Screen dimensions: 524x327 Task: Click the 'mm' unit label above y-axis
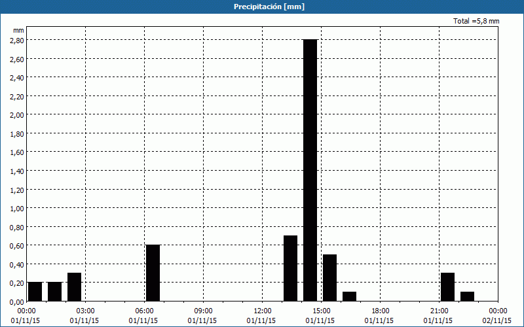click(18, 30)
